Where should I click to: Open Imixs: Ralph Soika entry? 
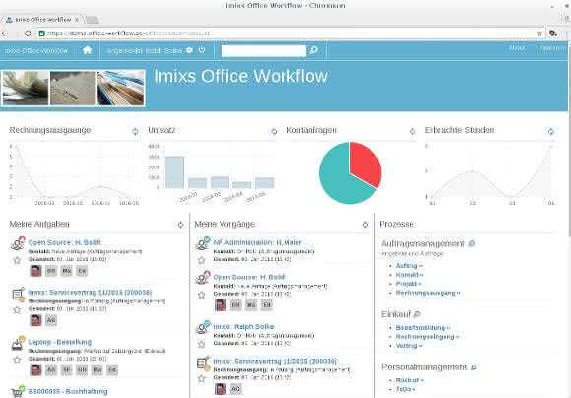(x=243, y=326)
